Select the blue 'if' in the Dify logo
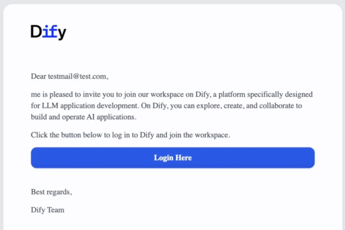The width and height of the screenshot is (345, 230). coord(50,31)
